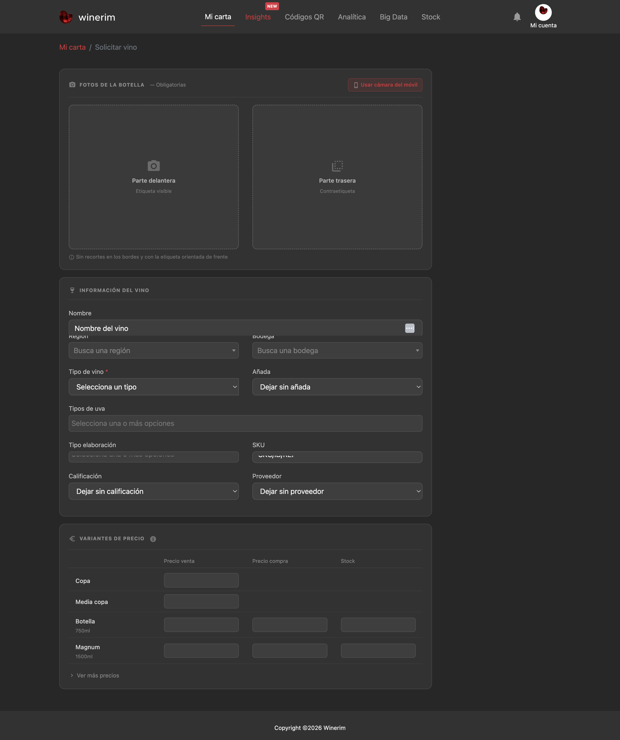Click info icon next to Variantes de precio
Image resolution: width=620 pixels, height=740 pixels.
coord(153,539)
